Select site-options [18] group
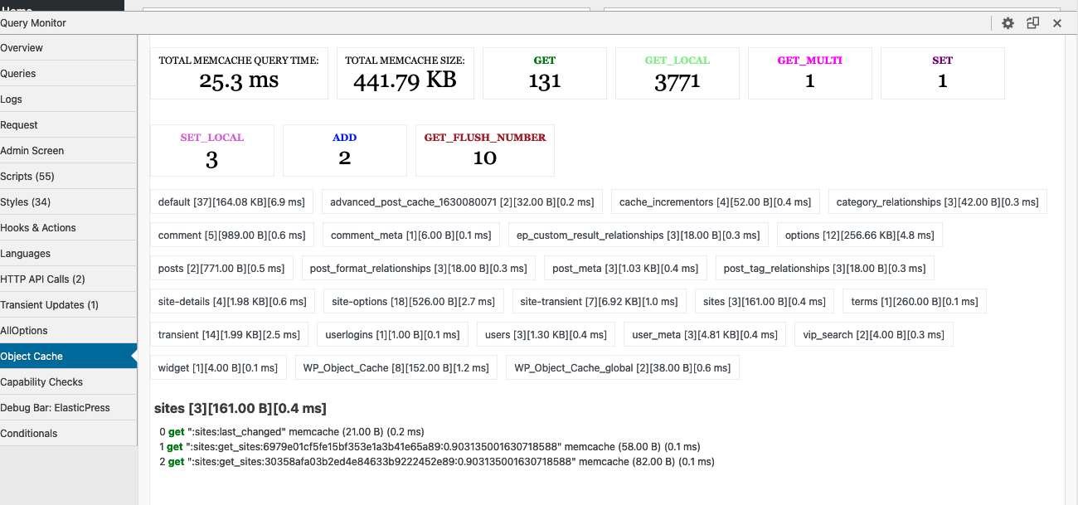 coord(414,301)
